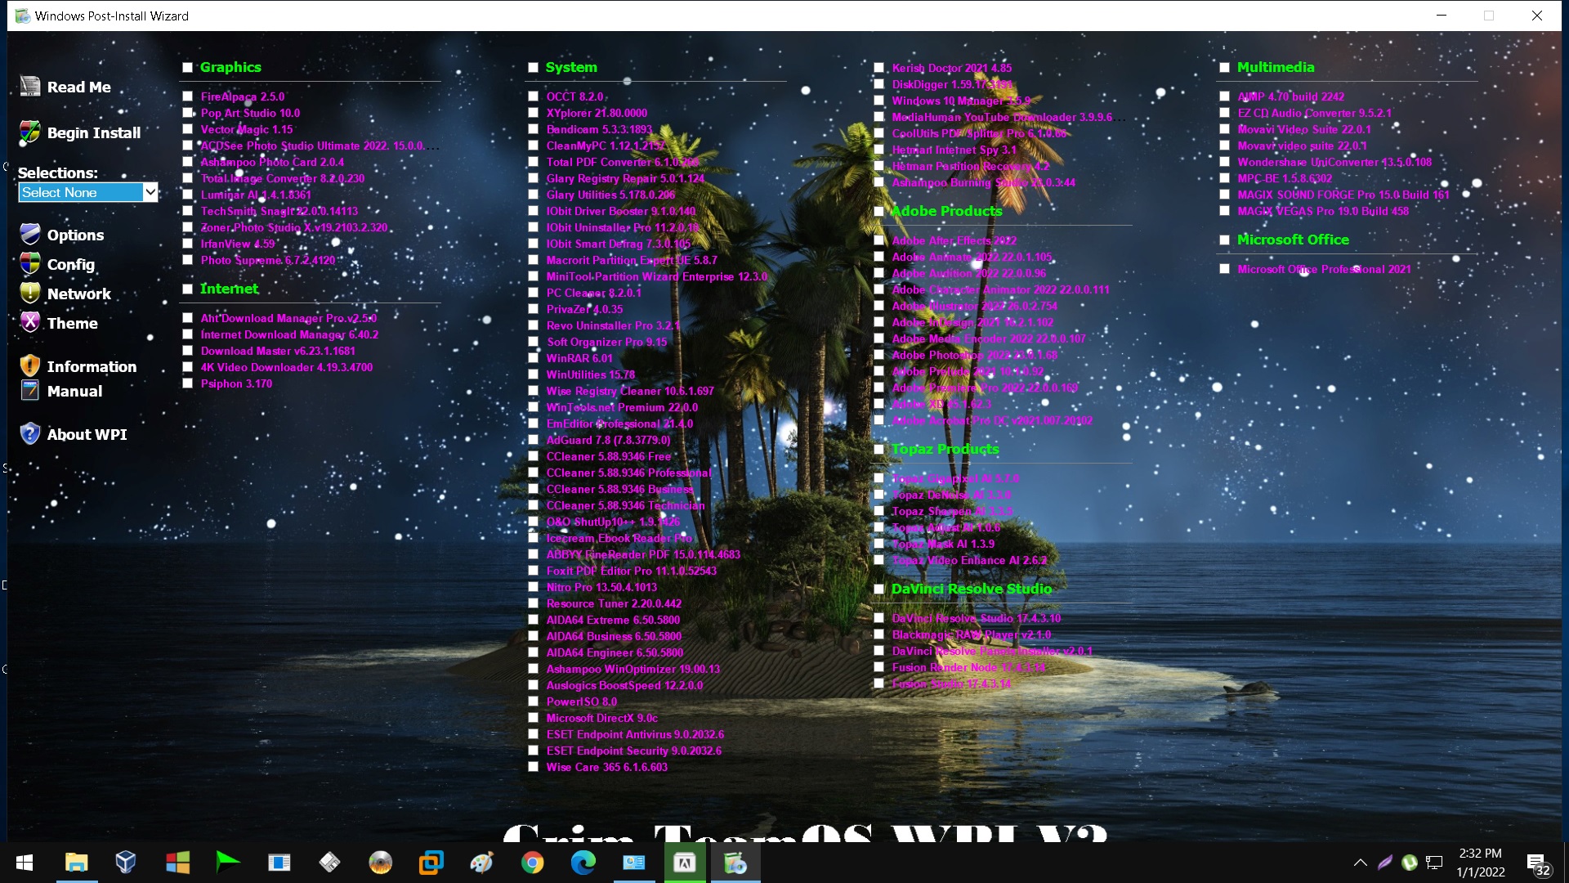This screenshot has width=1569, height=883.
Task: Select Psiphon 3.170 entry
Action: (x=236, y=383)
